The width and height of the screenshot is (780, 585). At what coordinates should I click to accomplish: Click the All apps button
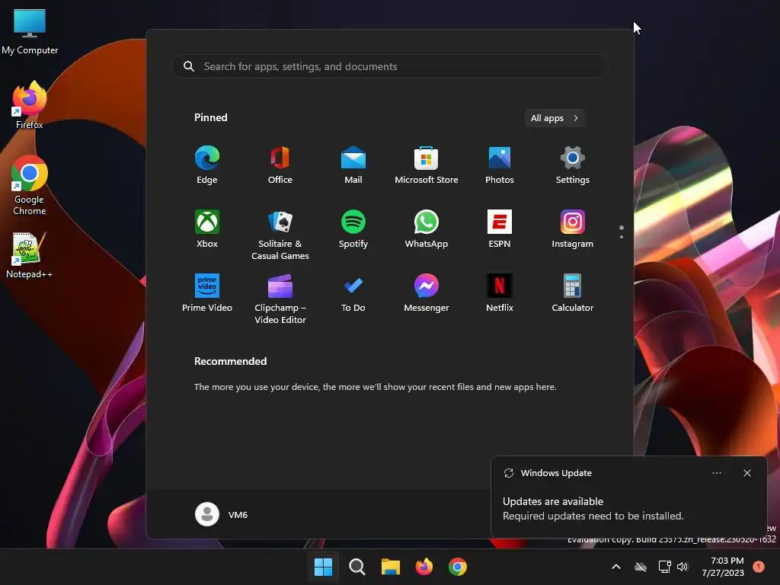[x=555, y=118]
